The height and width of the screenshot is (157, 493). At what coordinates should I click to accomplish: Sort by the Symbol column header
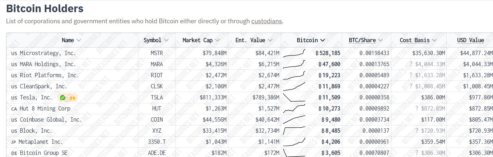156,40
